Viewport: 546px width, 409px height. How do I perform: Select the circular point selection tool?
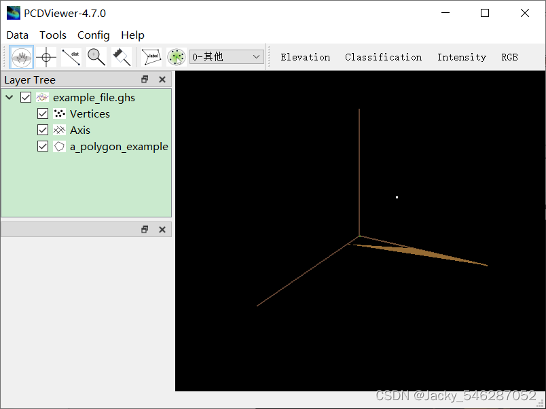click(177, 57)
